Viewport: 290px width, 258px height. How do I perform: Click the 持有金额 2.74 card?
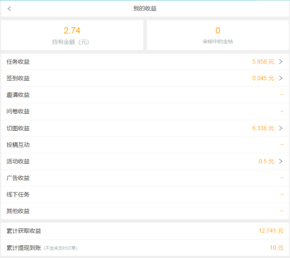coord(72,35)
